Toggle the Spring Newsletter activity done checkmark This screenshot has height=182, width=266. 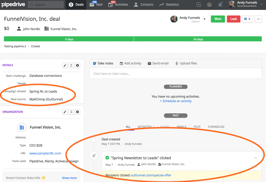107,158
